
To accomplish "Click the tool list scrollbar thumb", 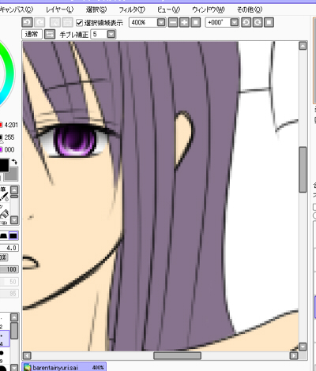I will [14, 197].
